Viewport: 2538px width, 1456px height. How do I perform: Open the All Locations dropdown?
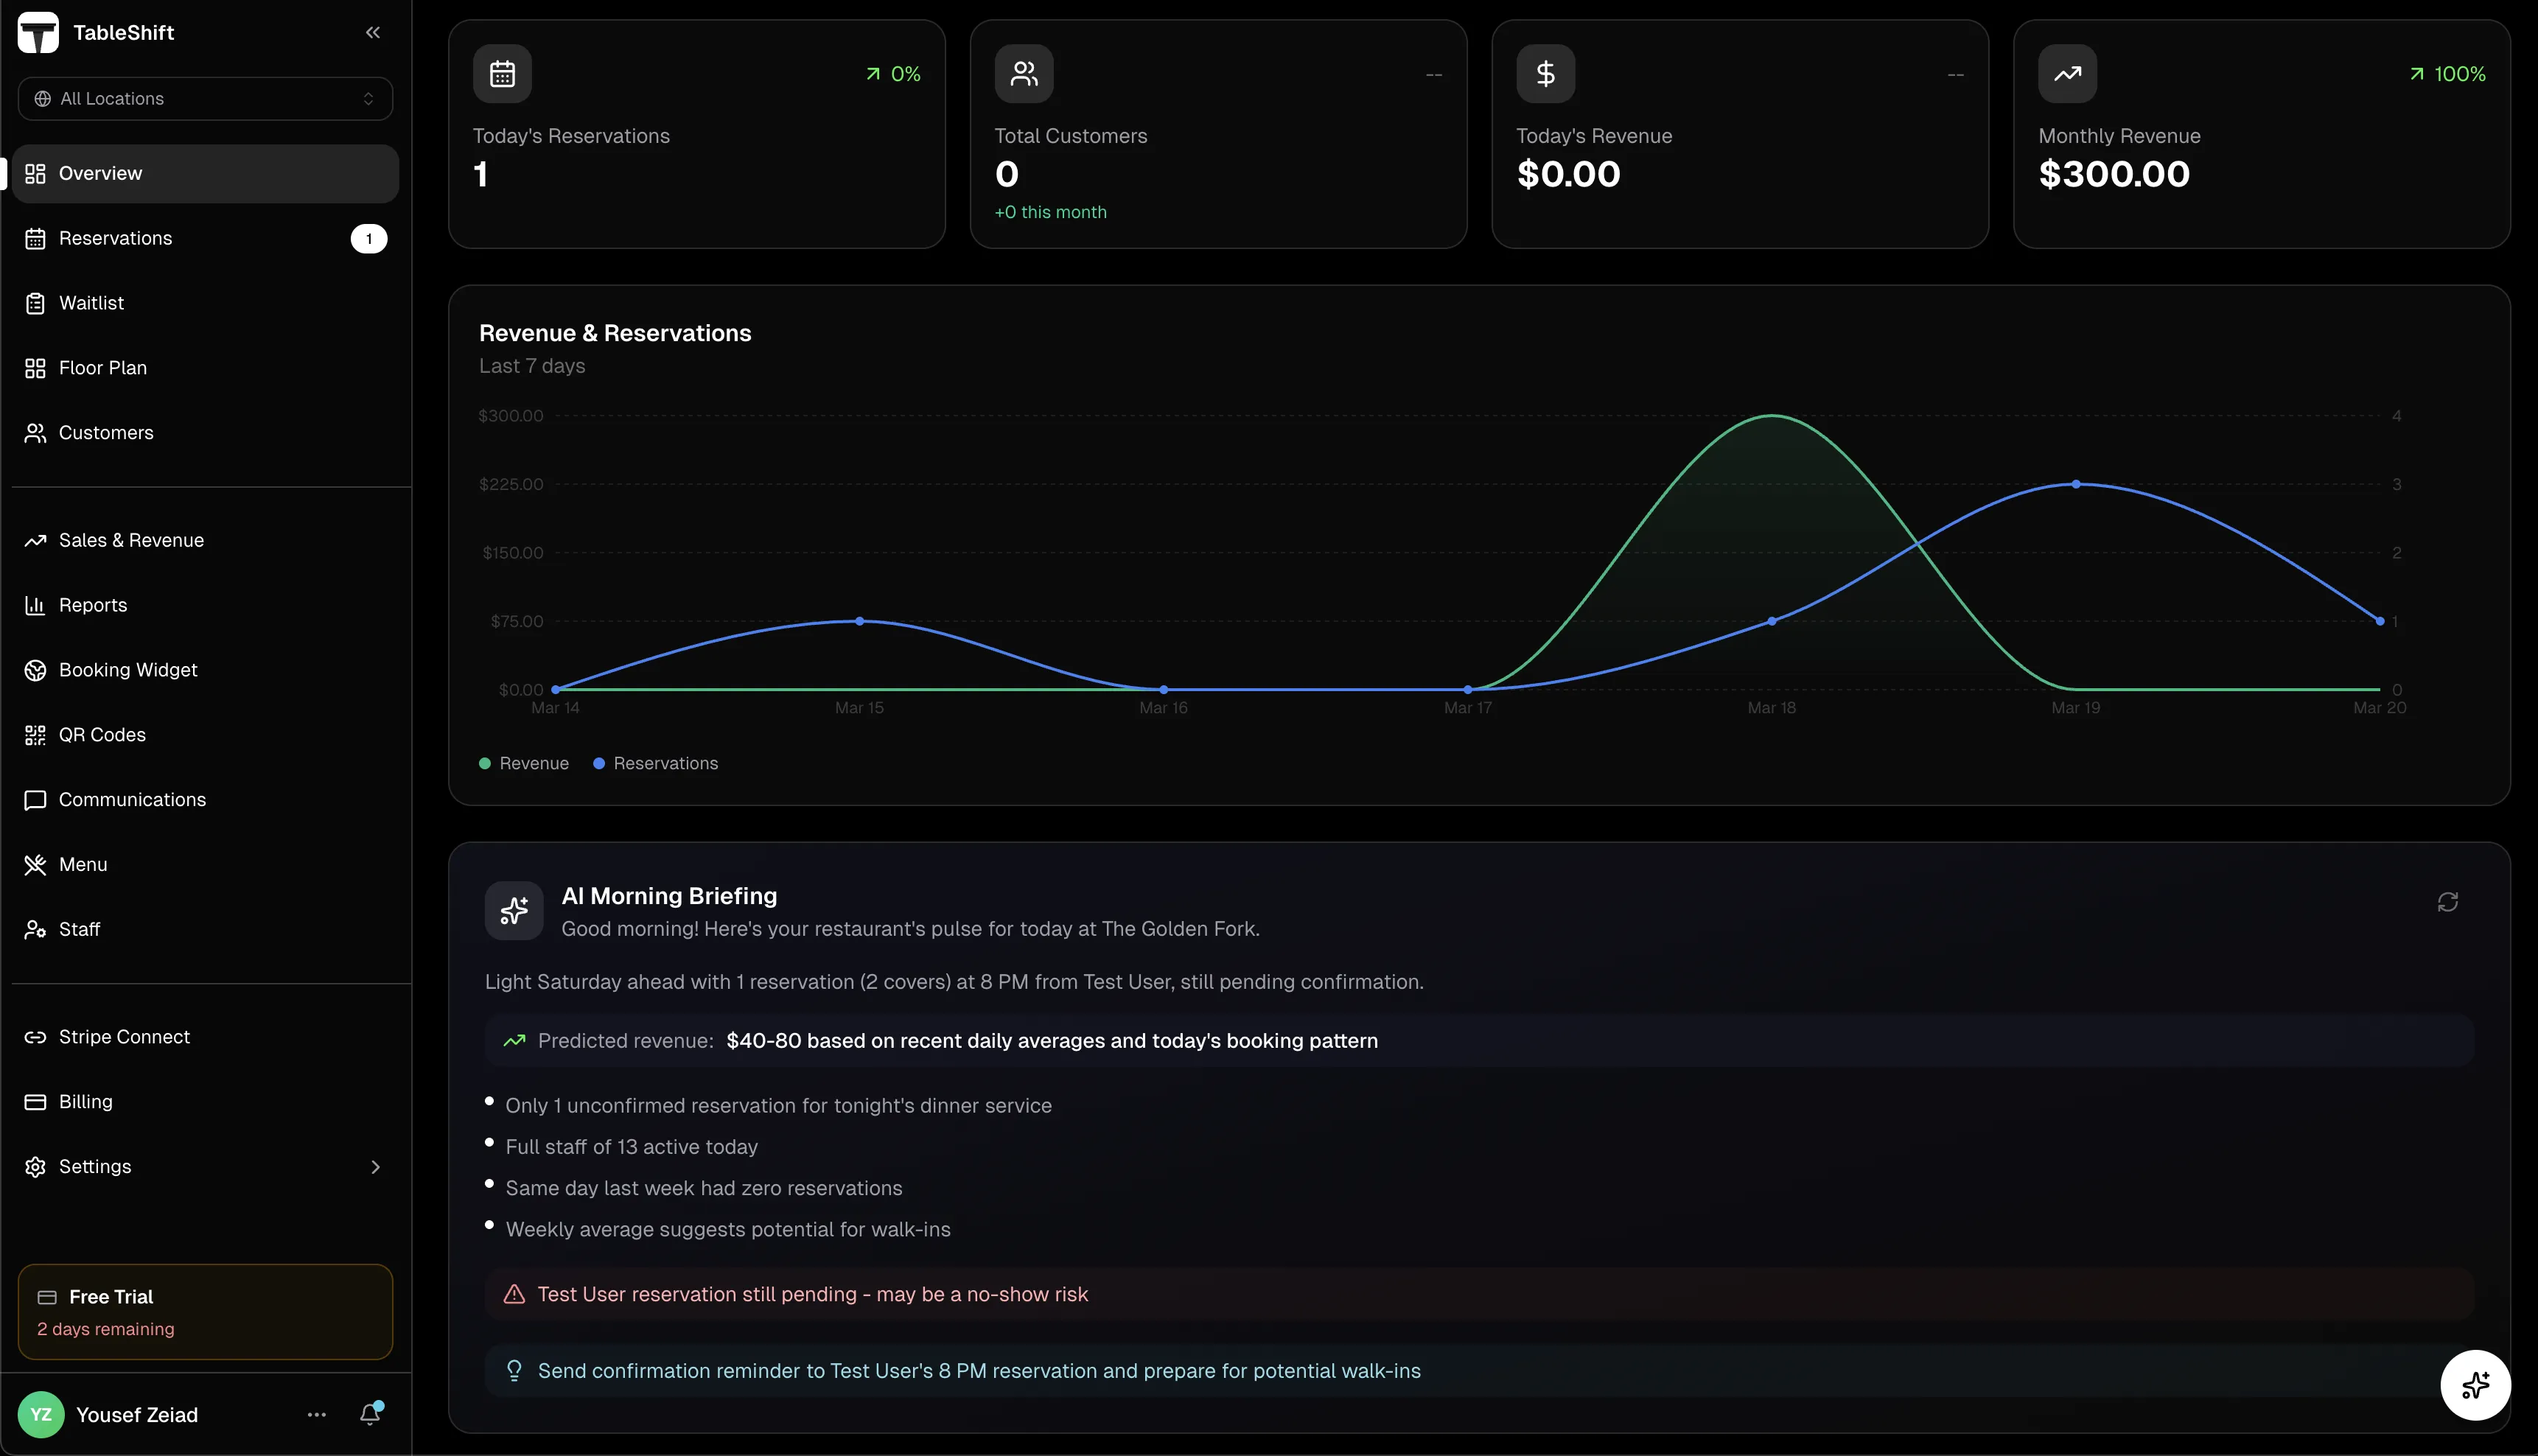pos(204,98)
